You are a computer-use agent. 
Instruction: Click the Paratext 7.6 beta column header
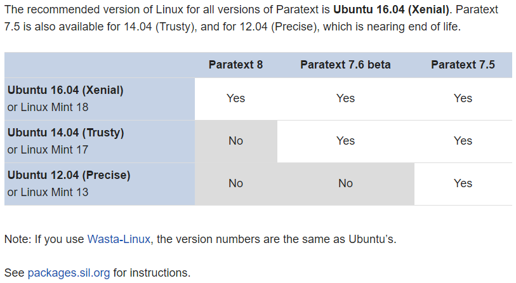(x=345, y=65)
